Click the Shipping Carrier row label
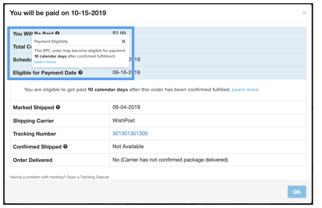Image resolution: width=322 pixels, height=208 pixels. [x=34, y=121]
